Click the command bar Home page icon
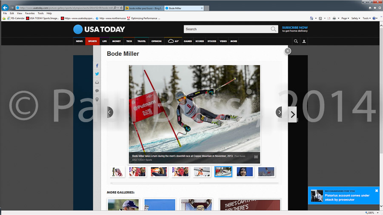 pos(312,18)
